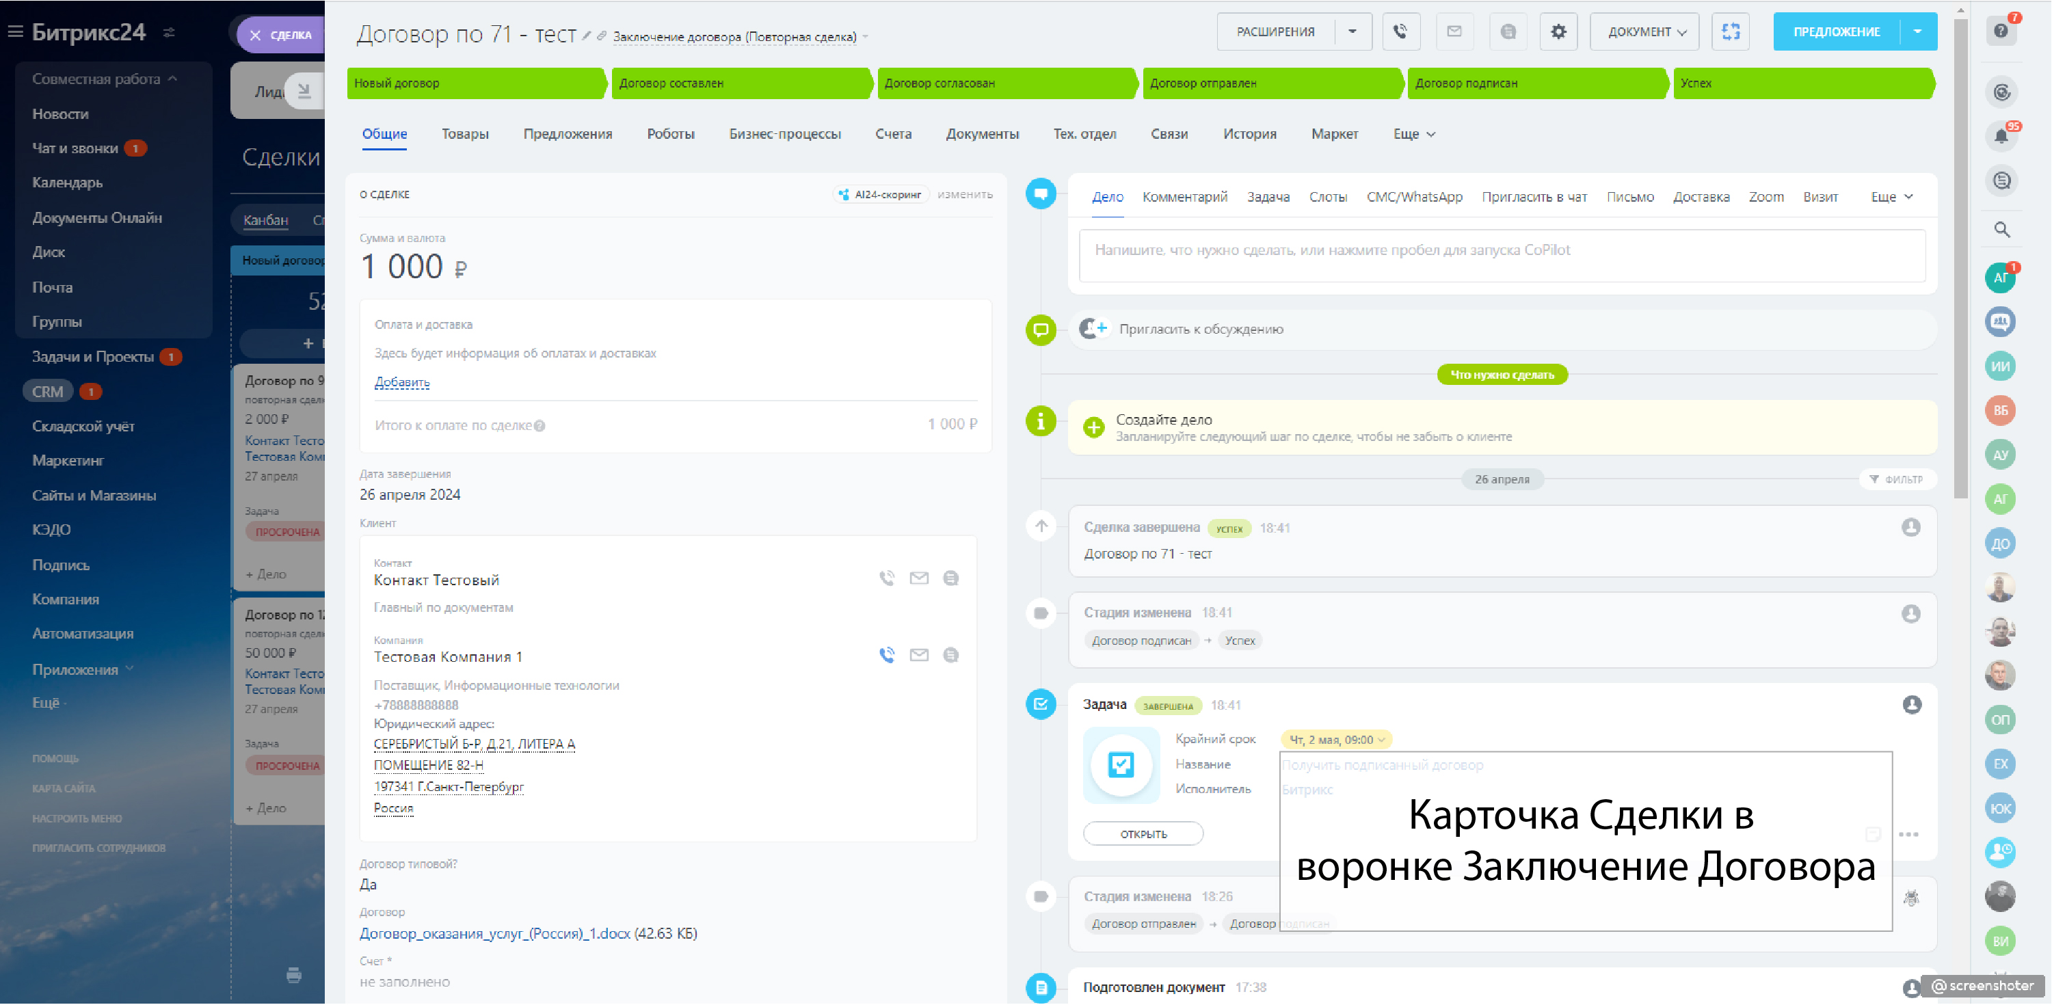2052x1005 pixels.
Task: Click the AI24-скоринг badge
Action: 881,194
